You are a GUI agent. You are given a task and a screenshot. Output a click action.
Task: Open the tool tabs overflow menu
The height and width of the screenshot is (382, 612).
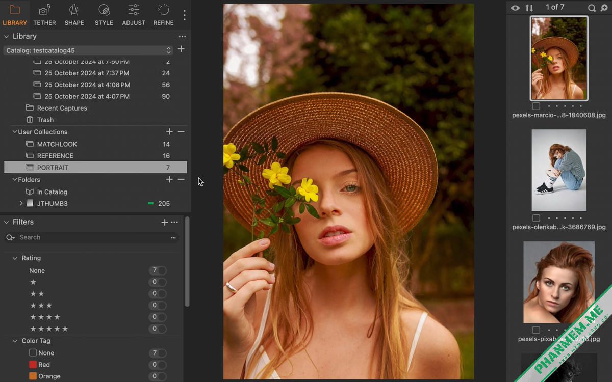pyautogui.click(x=184, y=15)
